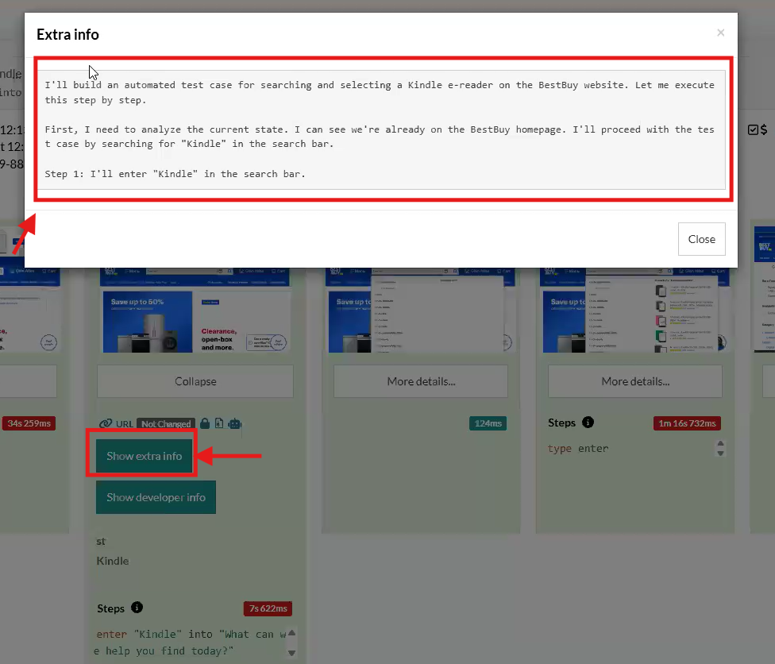This screenshot has width=775, height=664.
Task: Click the robot AI icon
Action: tap(233, 423)
